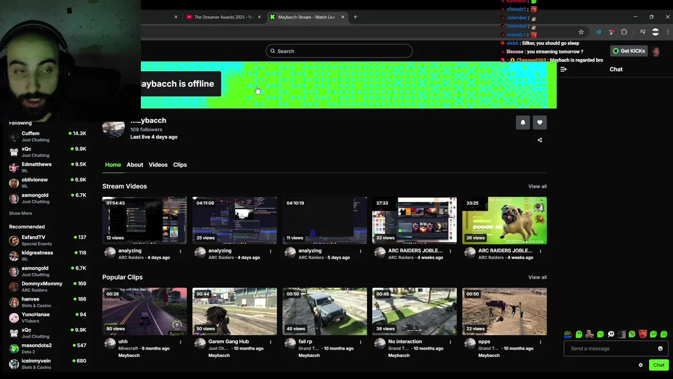Open EsfandTV in Recommended list

[47, 241]
